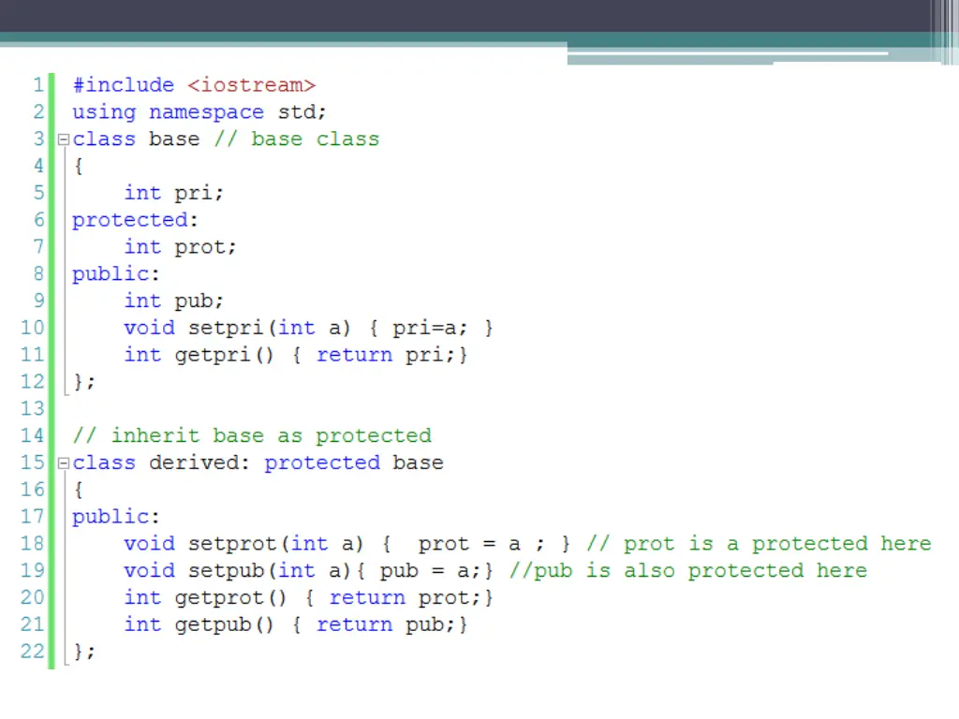The width and height of the screenshot is (959, 719).
Task: Click line number 22 in the gutter
Action: (33, 652)
